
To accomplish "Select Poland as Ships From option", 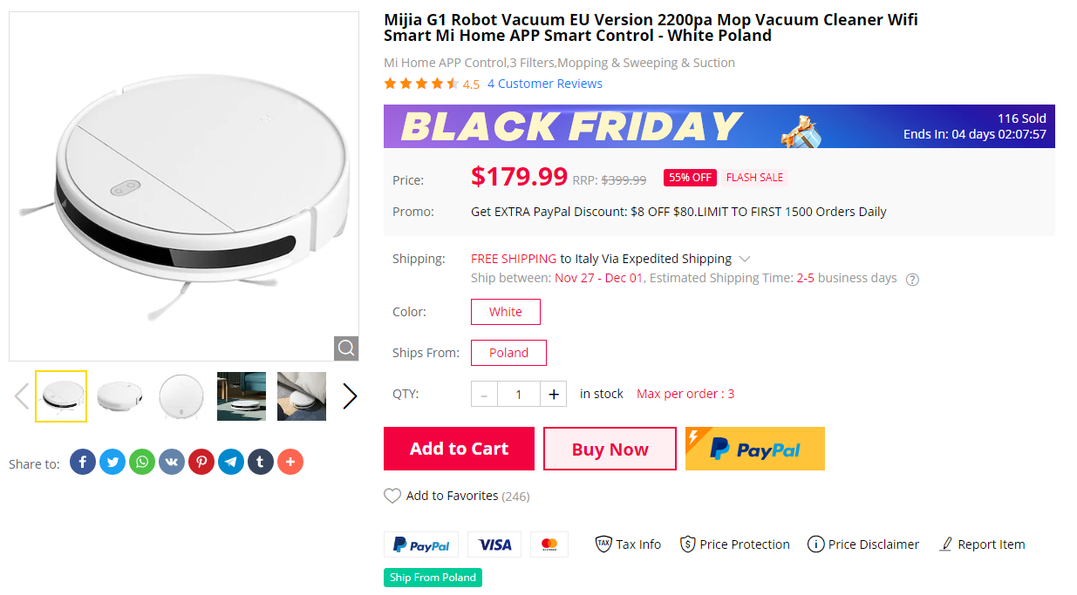I will click(508, 353).
